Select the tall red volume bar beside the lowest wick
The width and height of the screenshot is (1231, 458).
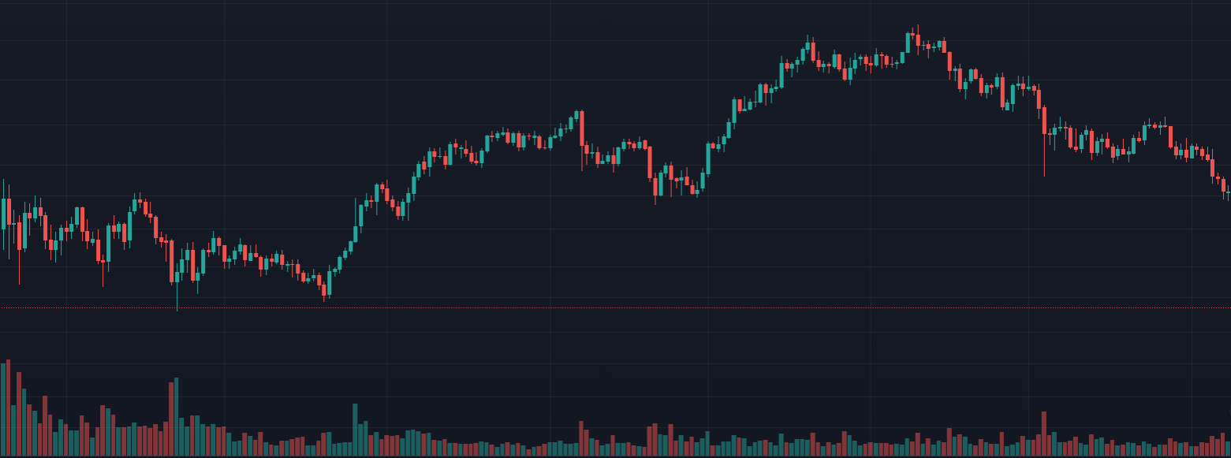170,419
